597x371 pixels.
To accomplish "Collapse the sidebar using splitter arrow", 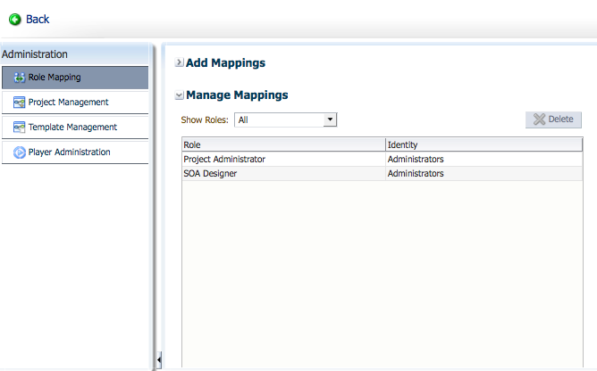I will coord(159,359).
